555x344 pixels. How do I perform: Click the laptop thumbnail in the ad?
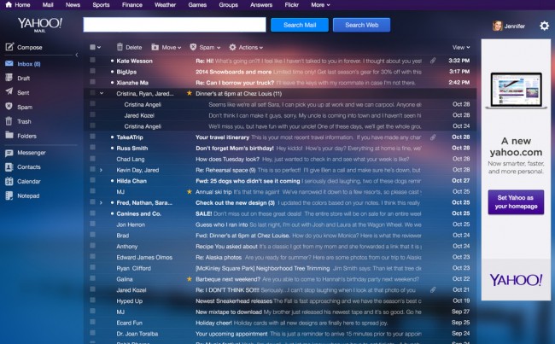pos(516,90)
